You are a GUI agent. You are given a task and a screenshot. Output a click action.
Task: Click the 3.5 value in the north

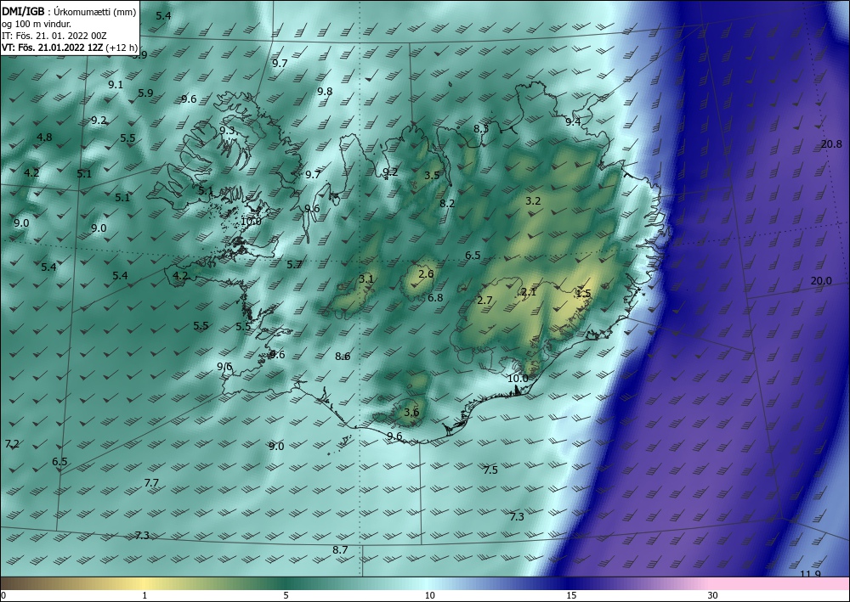click(432, 176)
